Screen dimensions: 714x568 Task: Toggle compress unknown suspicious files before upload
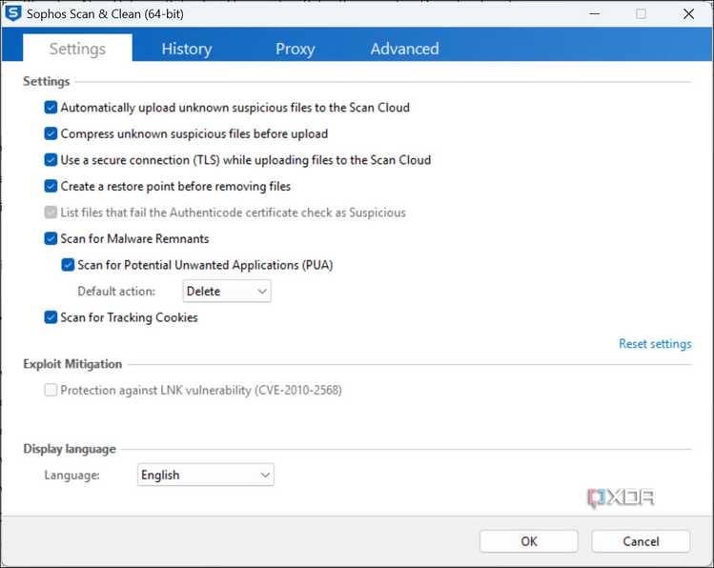click(51, 133)
